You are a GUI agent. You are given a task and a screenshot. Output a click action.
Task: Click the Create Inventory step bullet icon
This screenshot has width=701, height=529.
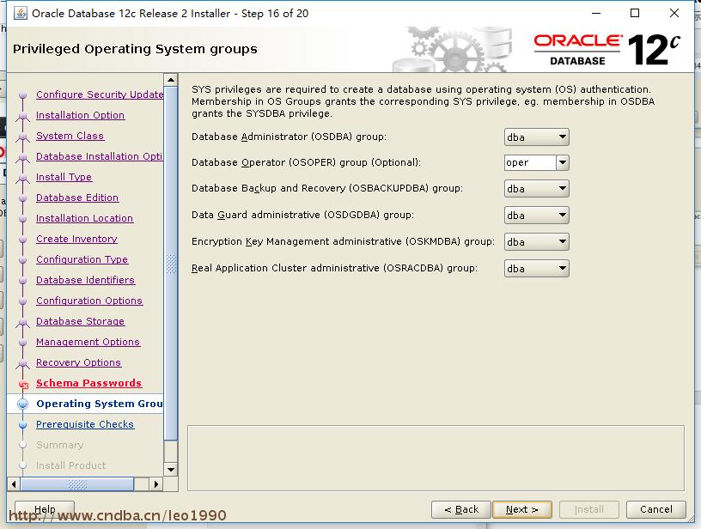click(23, 239)
